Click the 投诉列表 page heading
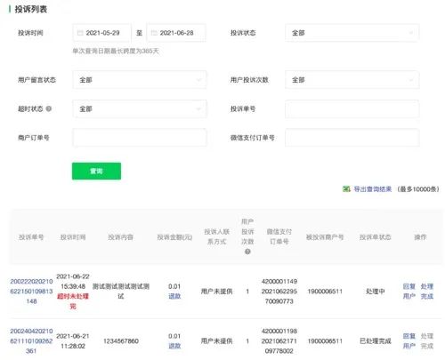445x360 pixels. pyautogui.click(x=31, y=9)
